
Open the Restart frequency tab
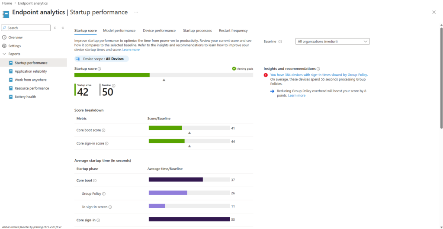[x=233, y=31]
